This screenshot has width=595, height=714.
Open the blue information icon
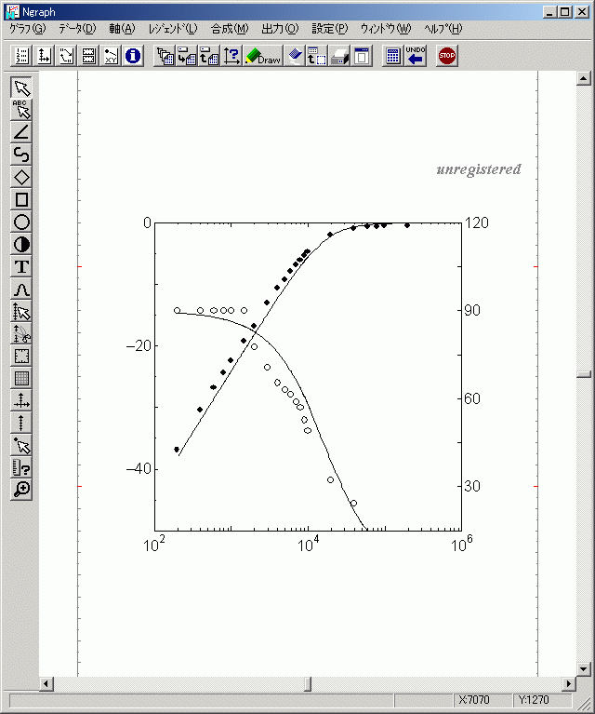(x=133, y=56)
